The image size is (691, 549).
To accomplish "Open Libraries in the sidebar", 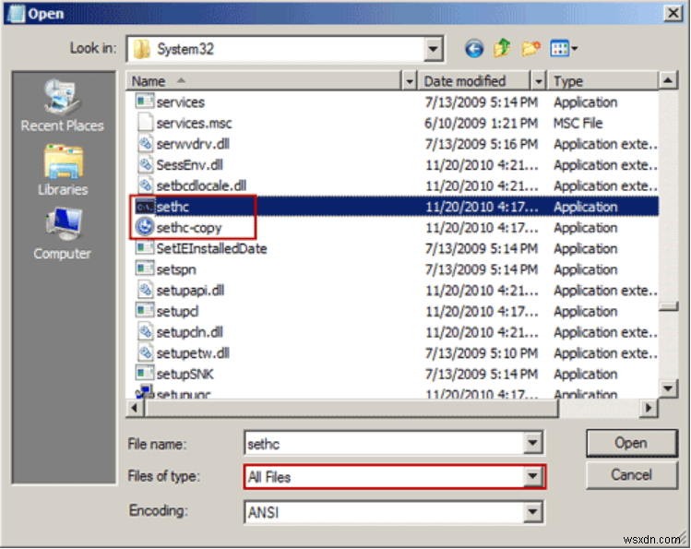I will [62, 170].
